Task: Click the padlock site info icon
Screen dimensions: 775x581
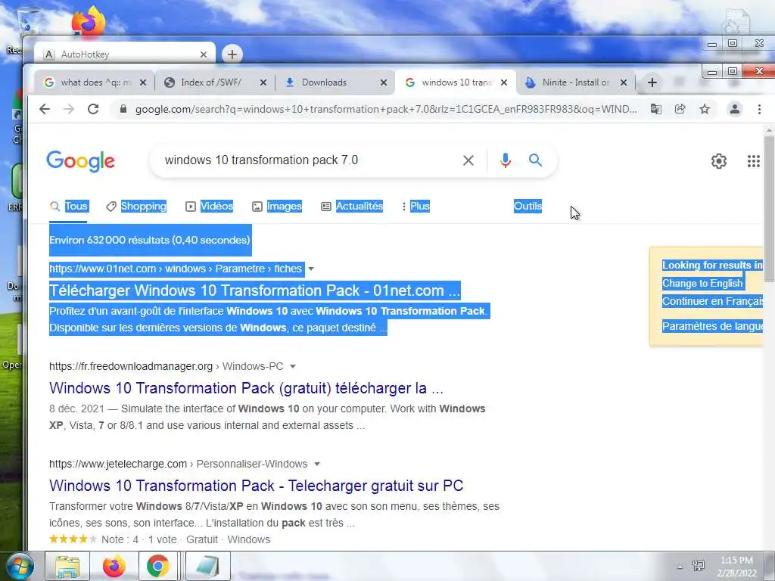Action: tap(123, 109)
